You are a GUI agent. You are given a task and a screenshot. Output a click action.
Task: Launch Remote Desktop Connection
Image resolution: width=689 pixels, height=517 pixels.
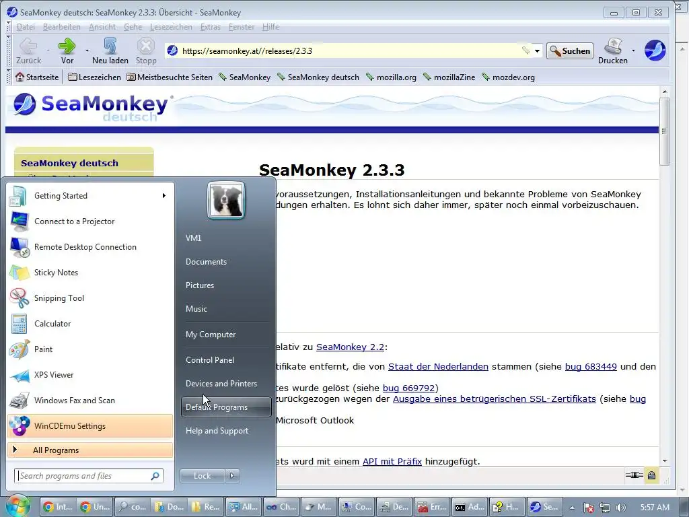[90, 247]
